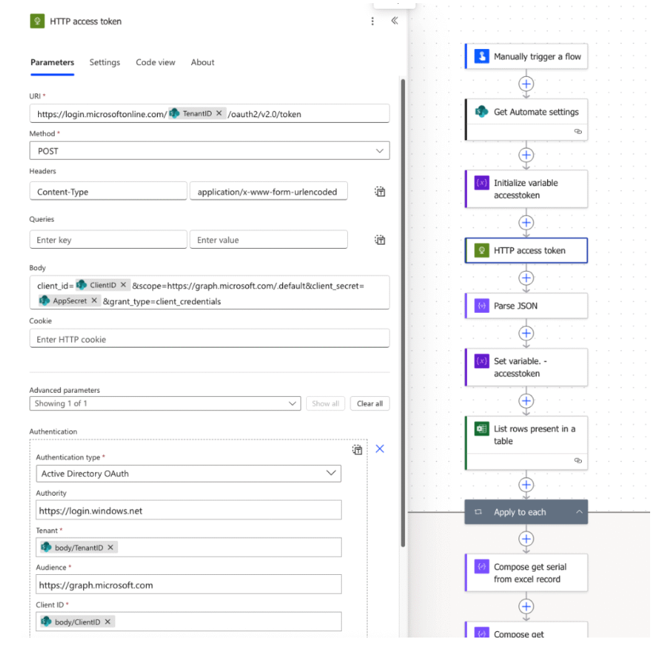Select the HTTP access token action card
Image resolution: width=666 pixels, height=651 pixels.
click(x=526, y=250)
